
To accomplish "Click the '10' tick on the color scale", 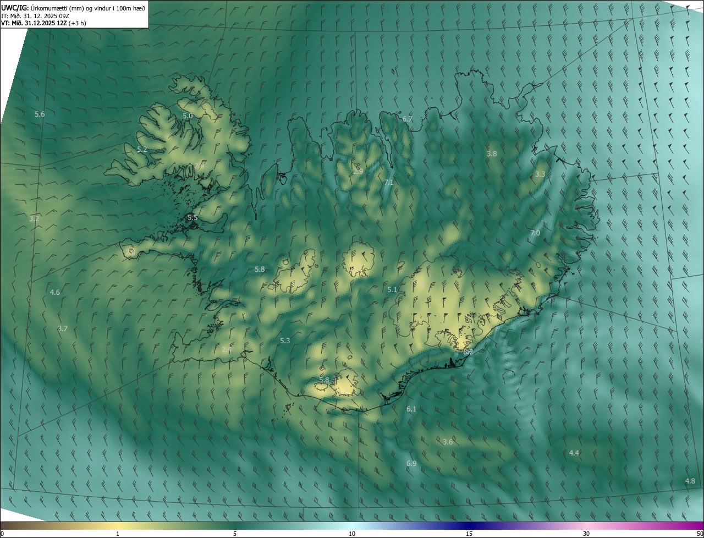I will point(352,534).
